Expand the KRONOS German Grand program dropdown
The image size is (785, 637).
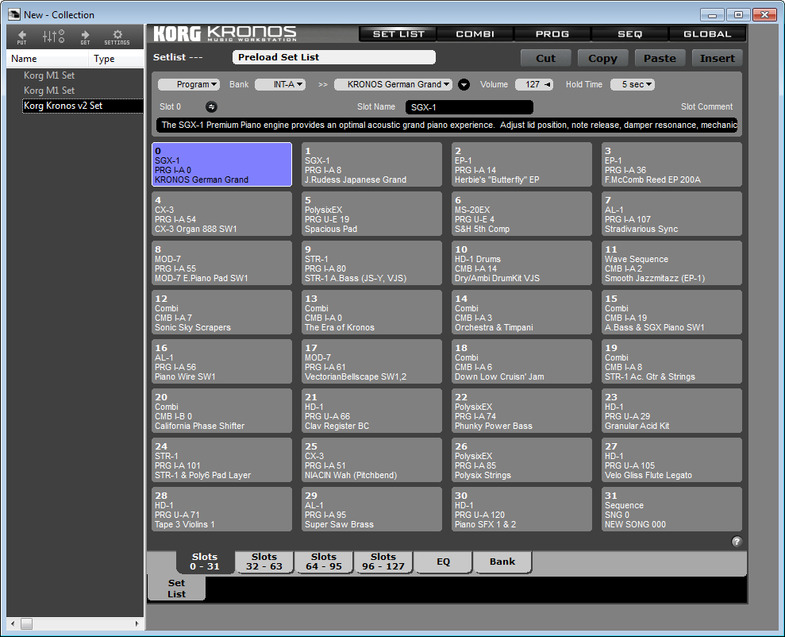pos(393,85)
